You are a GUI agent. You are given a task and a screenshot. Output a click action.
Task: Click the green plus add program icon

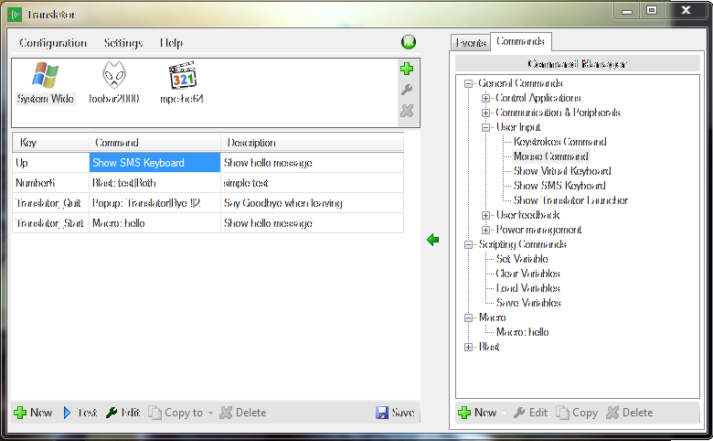point(407,69)
